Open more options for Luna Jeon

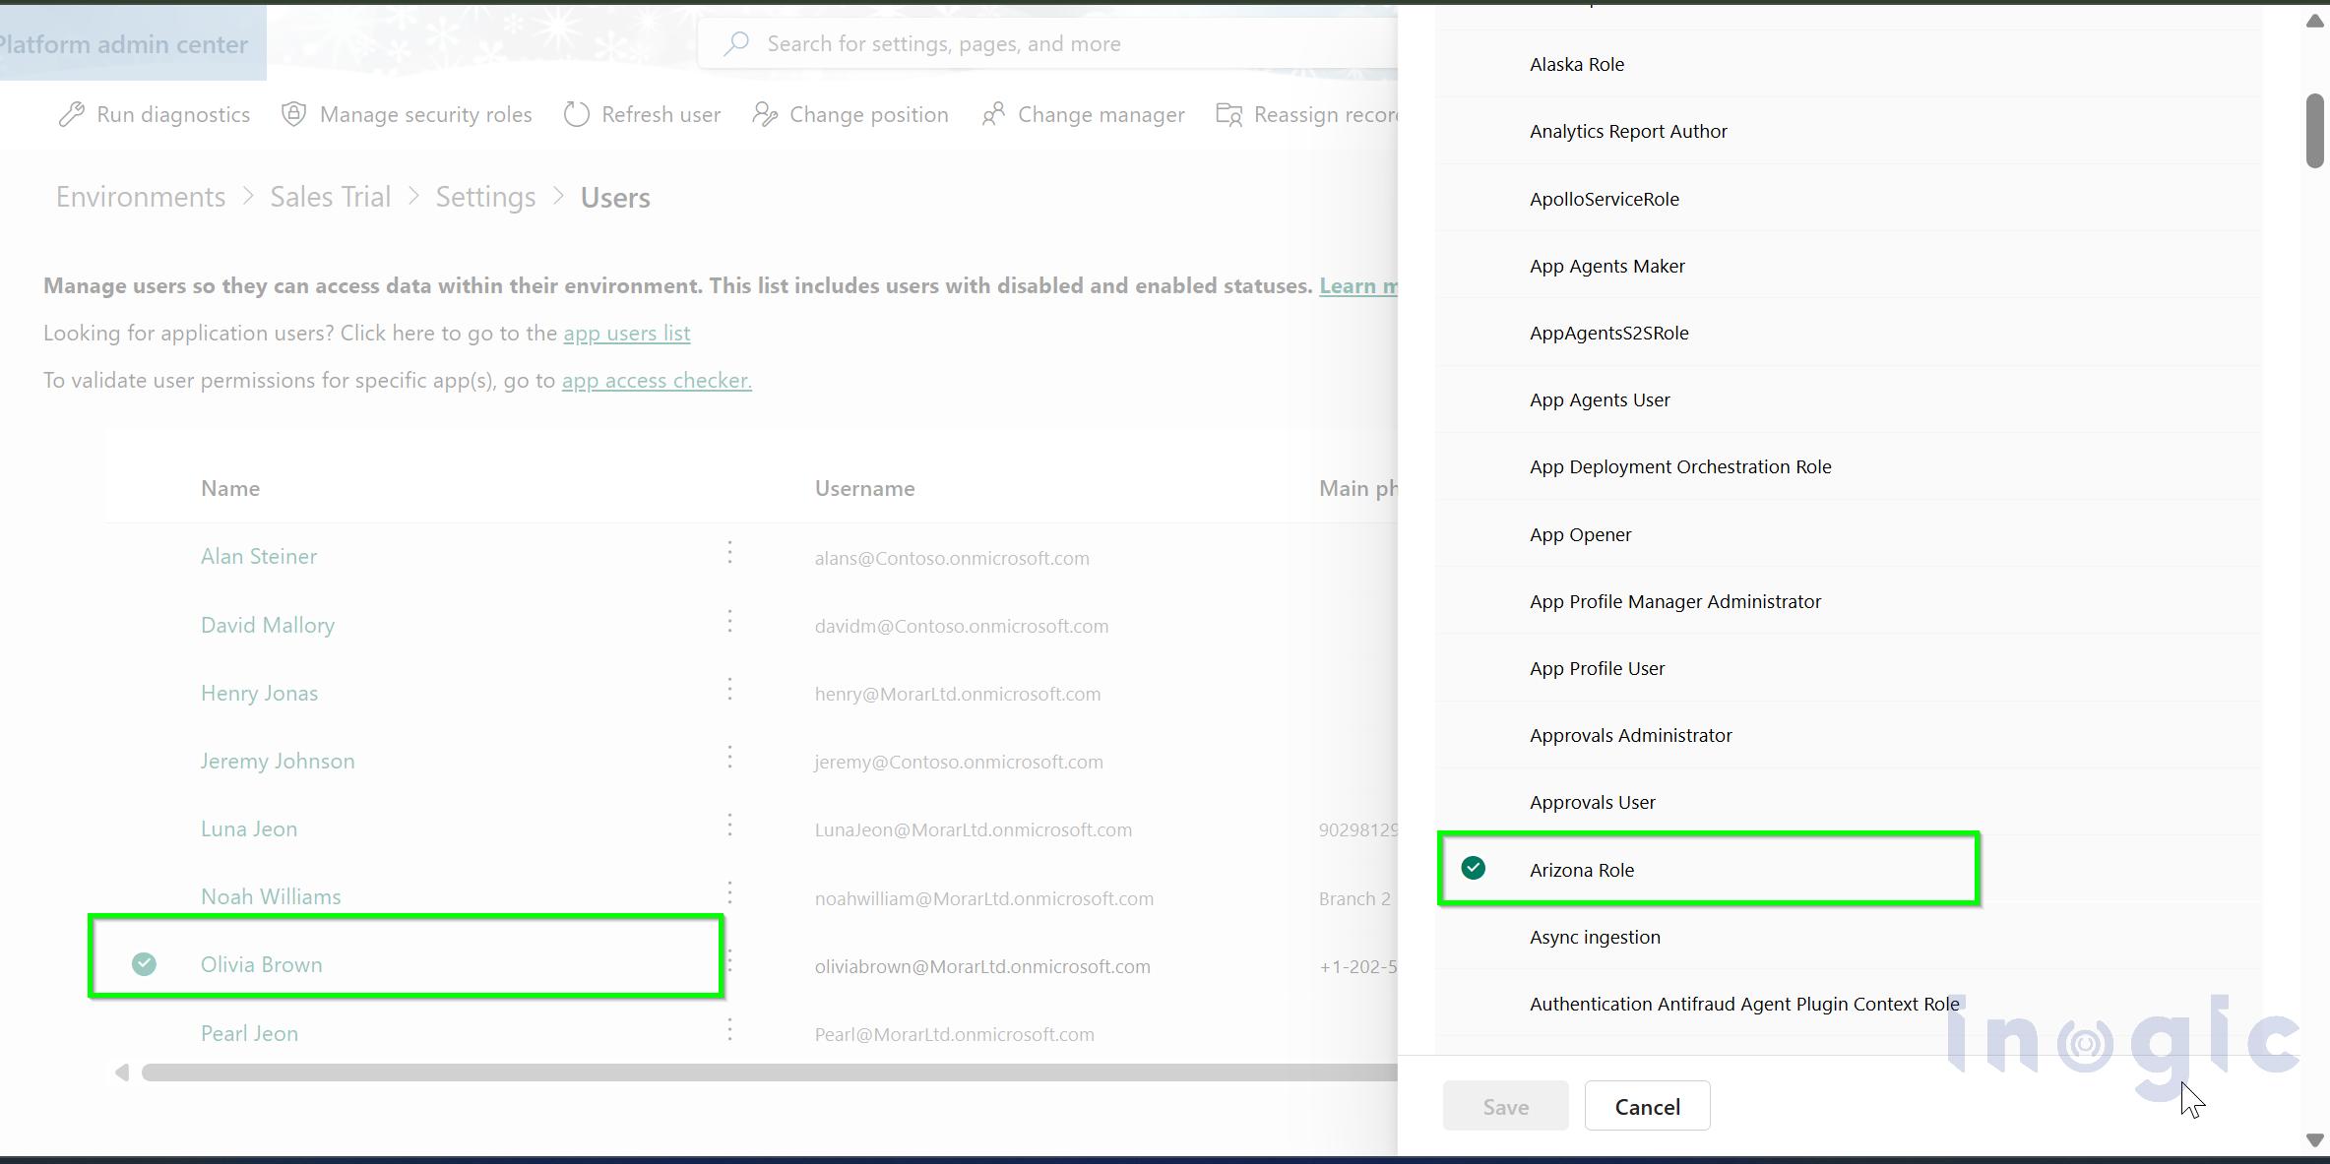click(729, 825)
